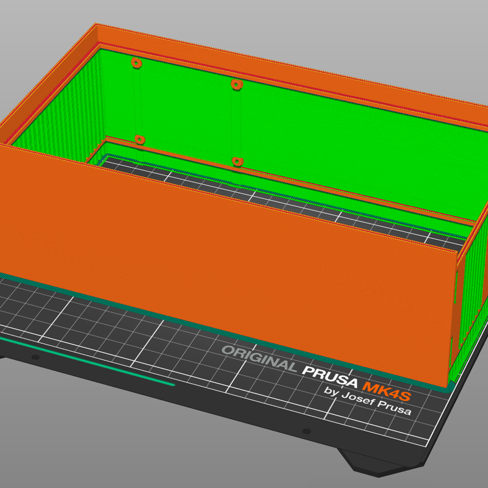Click the 'MK4S' text on the print bed
The width and height of the screenshot is (488, 488).
point(386,392)
